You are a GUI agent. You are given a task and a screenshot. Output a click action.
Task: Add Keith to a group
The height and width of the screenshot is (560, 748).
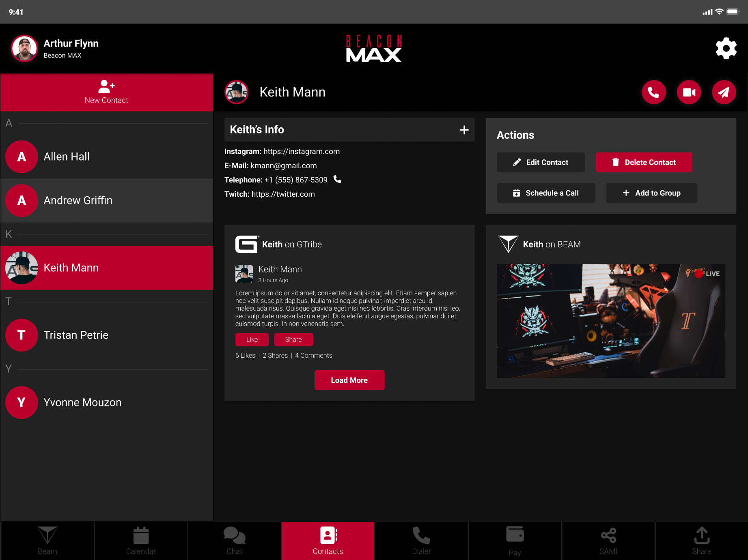[x=651, y=193]
